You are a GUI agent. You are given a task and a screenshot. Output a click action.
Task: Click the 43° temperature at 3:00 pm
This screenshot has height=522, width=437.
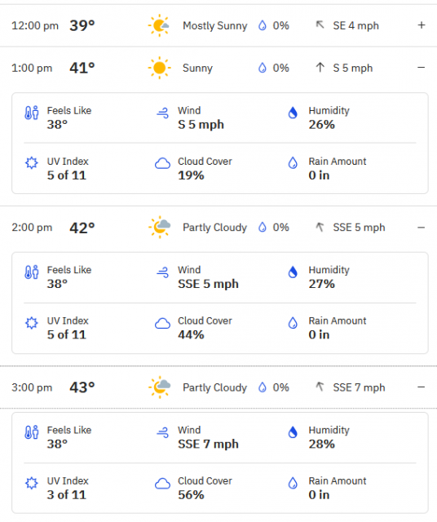82,387
